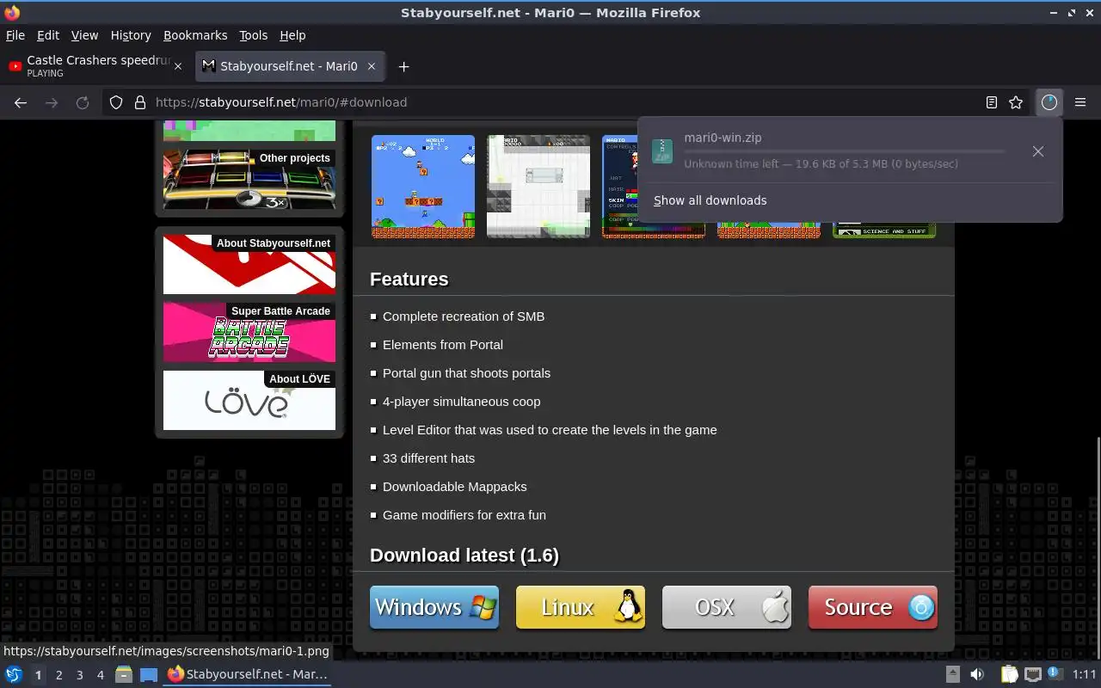This screenshot has width=1101, height=688.
Task: Close the Castle Crashers speedrun tab
Action: 178,66
